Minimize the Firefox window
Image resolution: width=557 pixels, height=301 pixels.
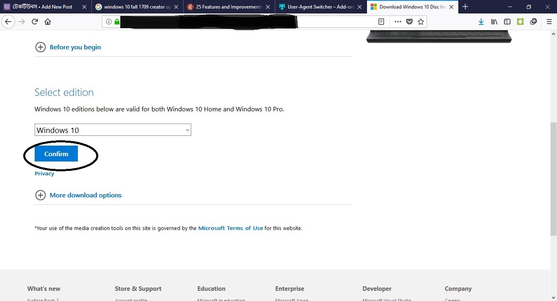[510, 7]
